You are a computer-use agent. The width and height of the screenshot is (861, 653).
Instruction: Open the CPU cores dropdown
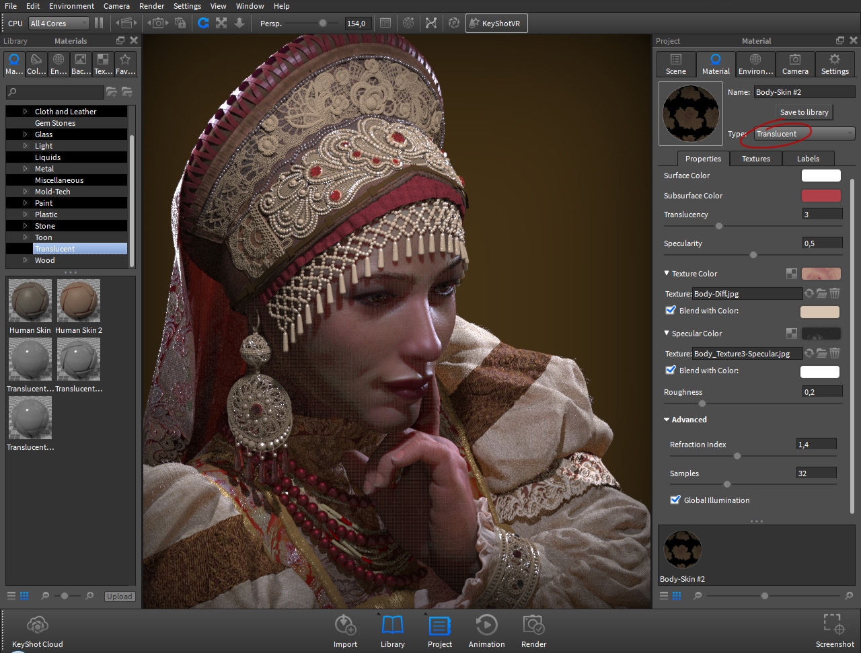point(59,23)
